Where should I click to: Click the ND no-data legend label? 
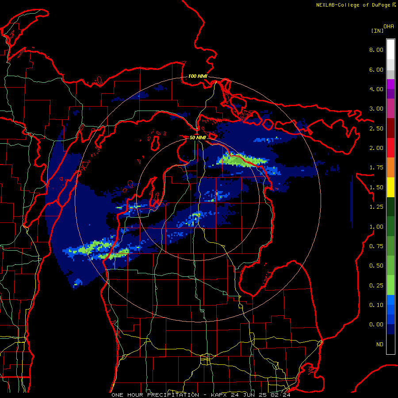[380, 344]
